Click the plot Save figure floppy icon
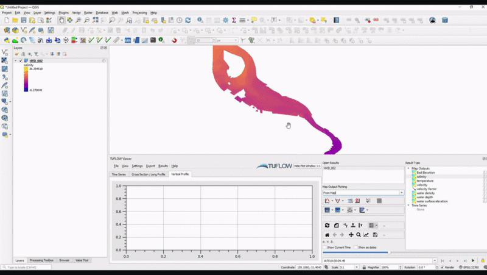Screen dimensions: 487x275 (375, 235)
